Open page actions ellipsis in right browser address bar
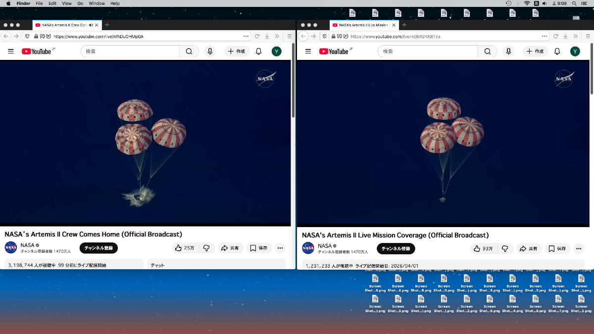 click(x=544, y=36)
